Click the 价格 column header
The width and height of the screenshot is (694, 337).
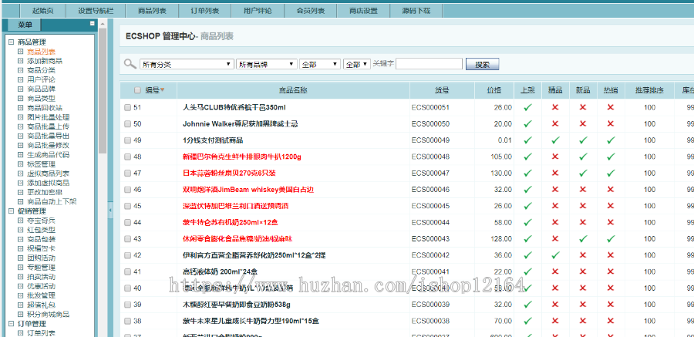tap(494, 90)
